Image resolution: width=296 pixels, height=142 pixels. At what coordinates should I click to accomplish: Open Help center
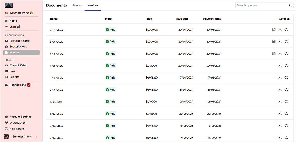[14, 129]
